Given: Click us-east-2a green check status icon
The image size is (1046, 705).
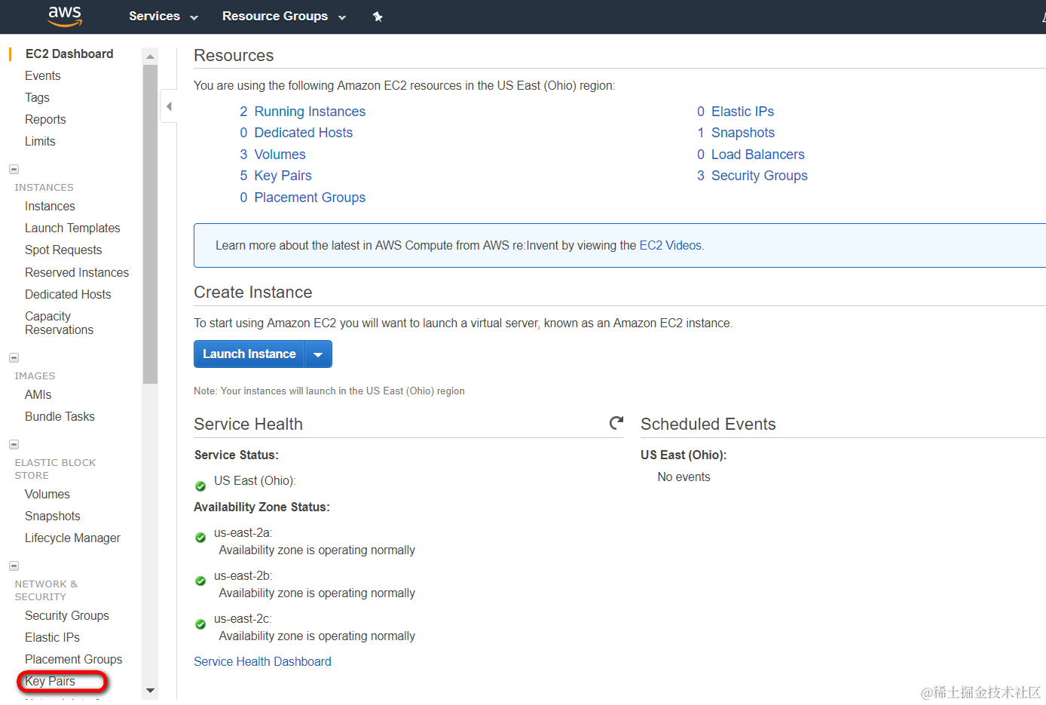Looking at the screenshot, I should click(200, 538).
